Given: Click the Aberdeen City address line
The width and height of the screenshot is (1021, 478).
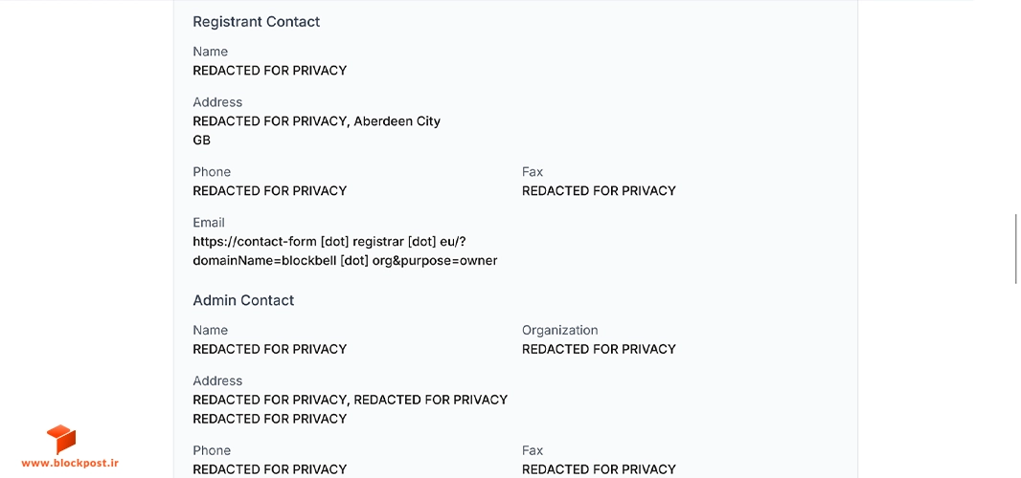Looking at the screenshot, I should pos(316,121).
